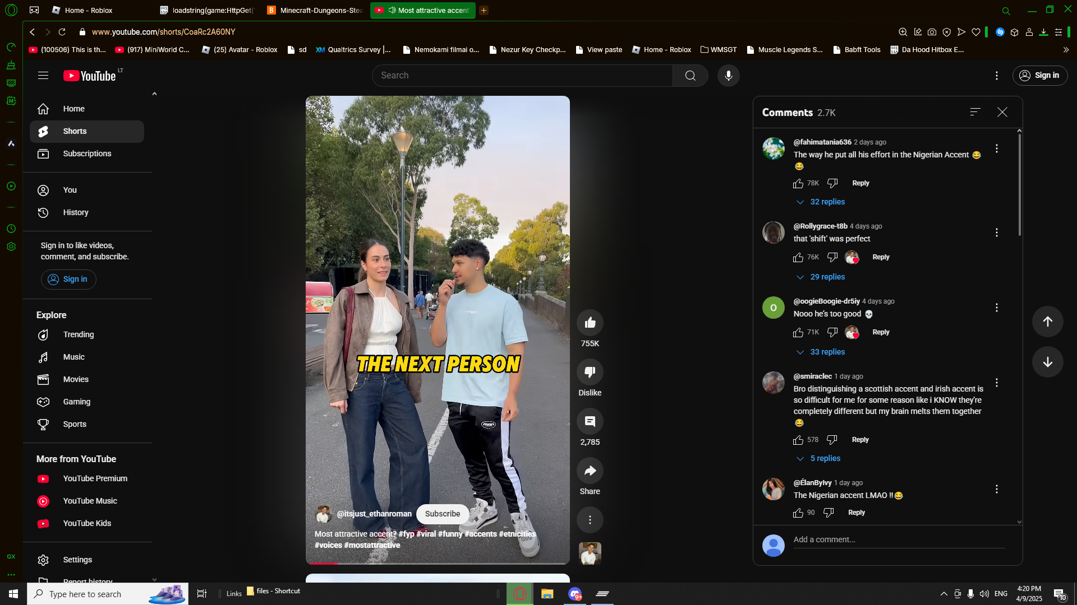This screenshot has height=605, width=1077.
Task: Click Sign in button in top right
Action: [x=1039, y=76]
